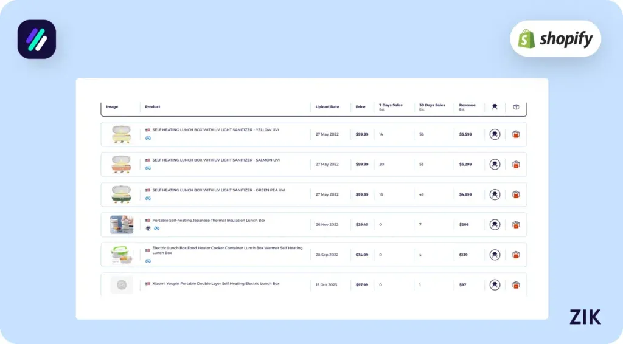Click the orange box icon for Salmon UVI row
The height and width of the screenshot is (344, 623).
coord(516,165)
